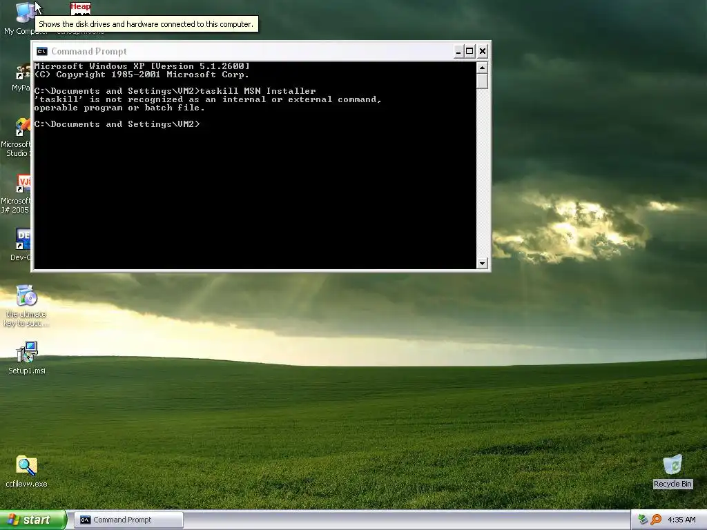Maximize the Command Prompt window
The width and height of the screenshot is (707, 530).
[469, 51]
